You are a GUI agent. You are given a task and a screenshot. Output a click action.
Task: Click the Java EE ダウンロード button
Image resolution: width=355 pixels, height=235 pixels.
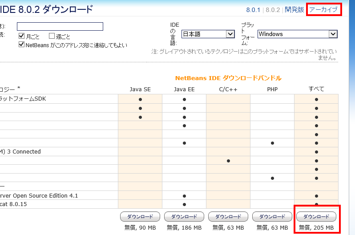tap(184, 217)
